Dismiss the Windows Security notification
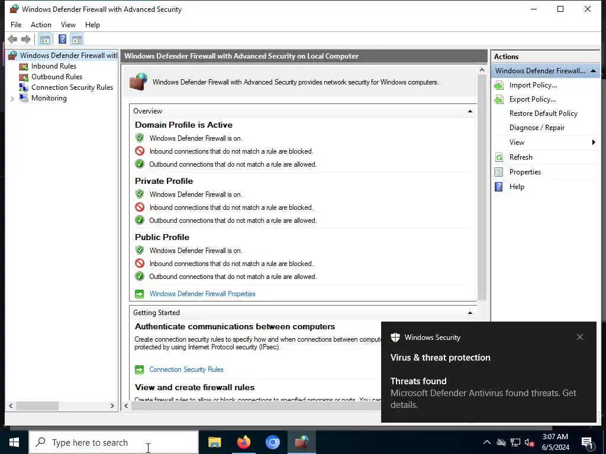 pyautogui.click(x=580, y=337)
